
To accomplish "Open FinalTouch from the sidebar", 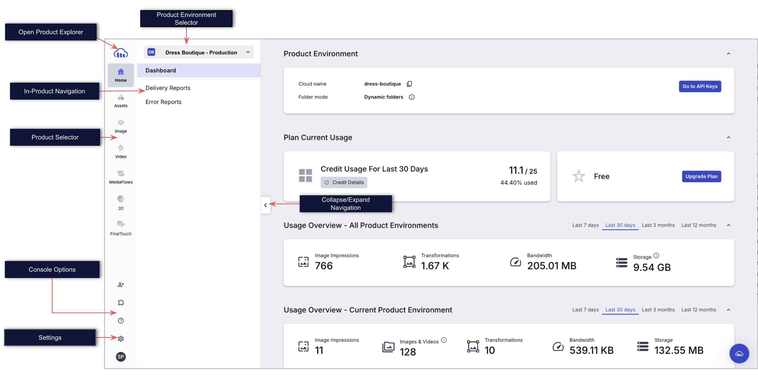I will tap(121, 228).
